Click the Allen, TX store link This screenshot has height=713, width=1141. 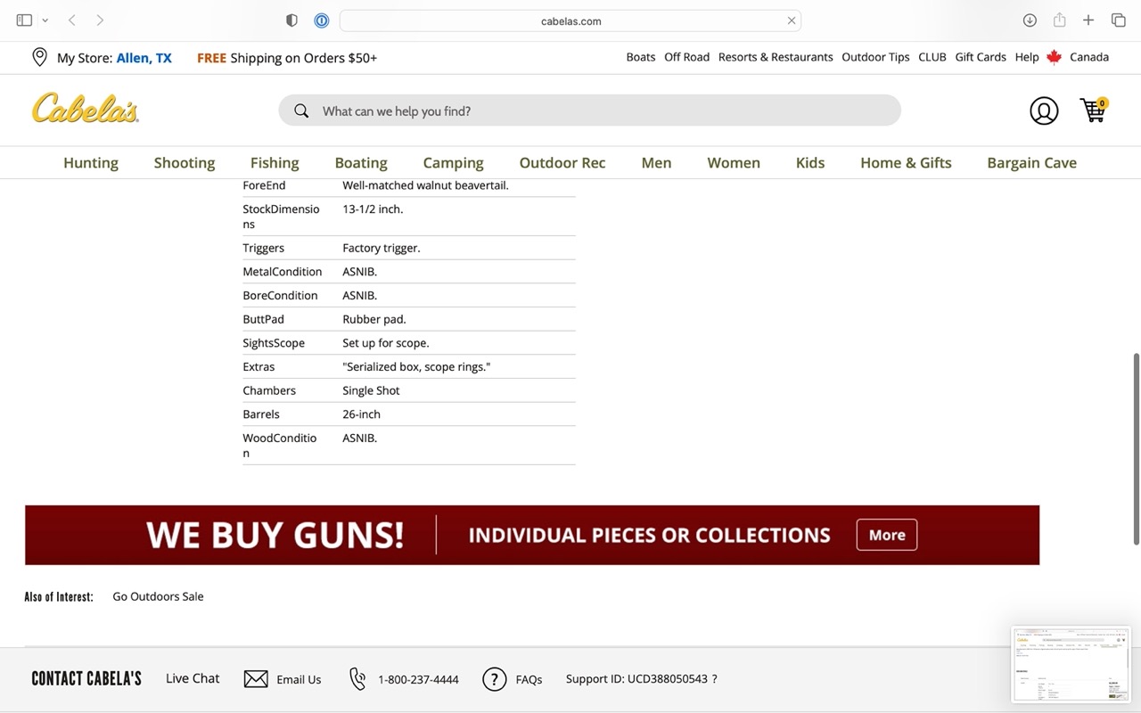144,58
